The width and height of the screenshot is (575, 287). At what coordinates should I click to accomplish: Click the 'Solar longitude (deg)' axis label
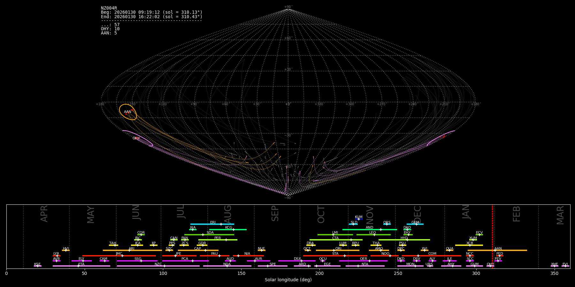tap(288, 280)
